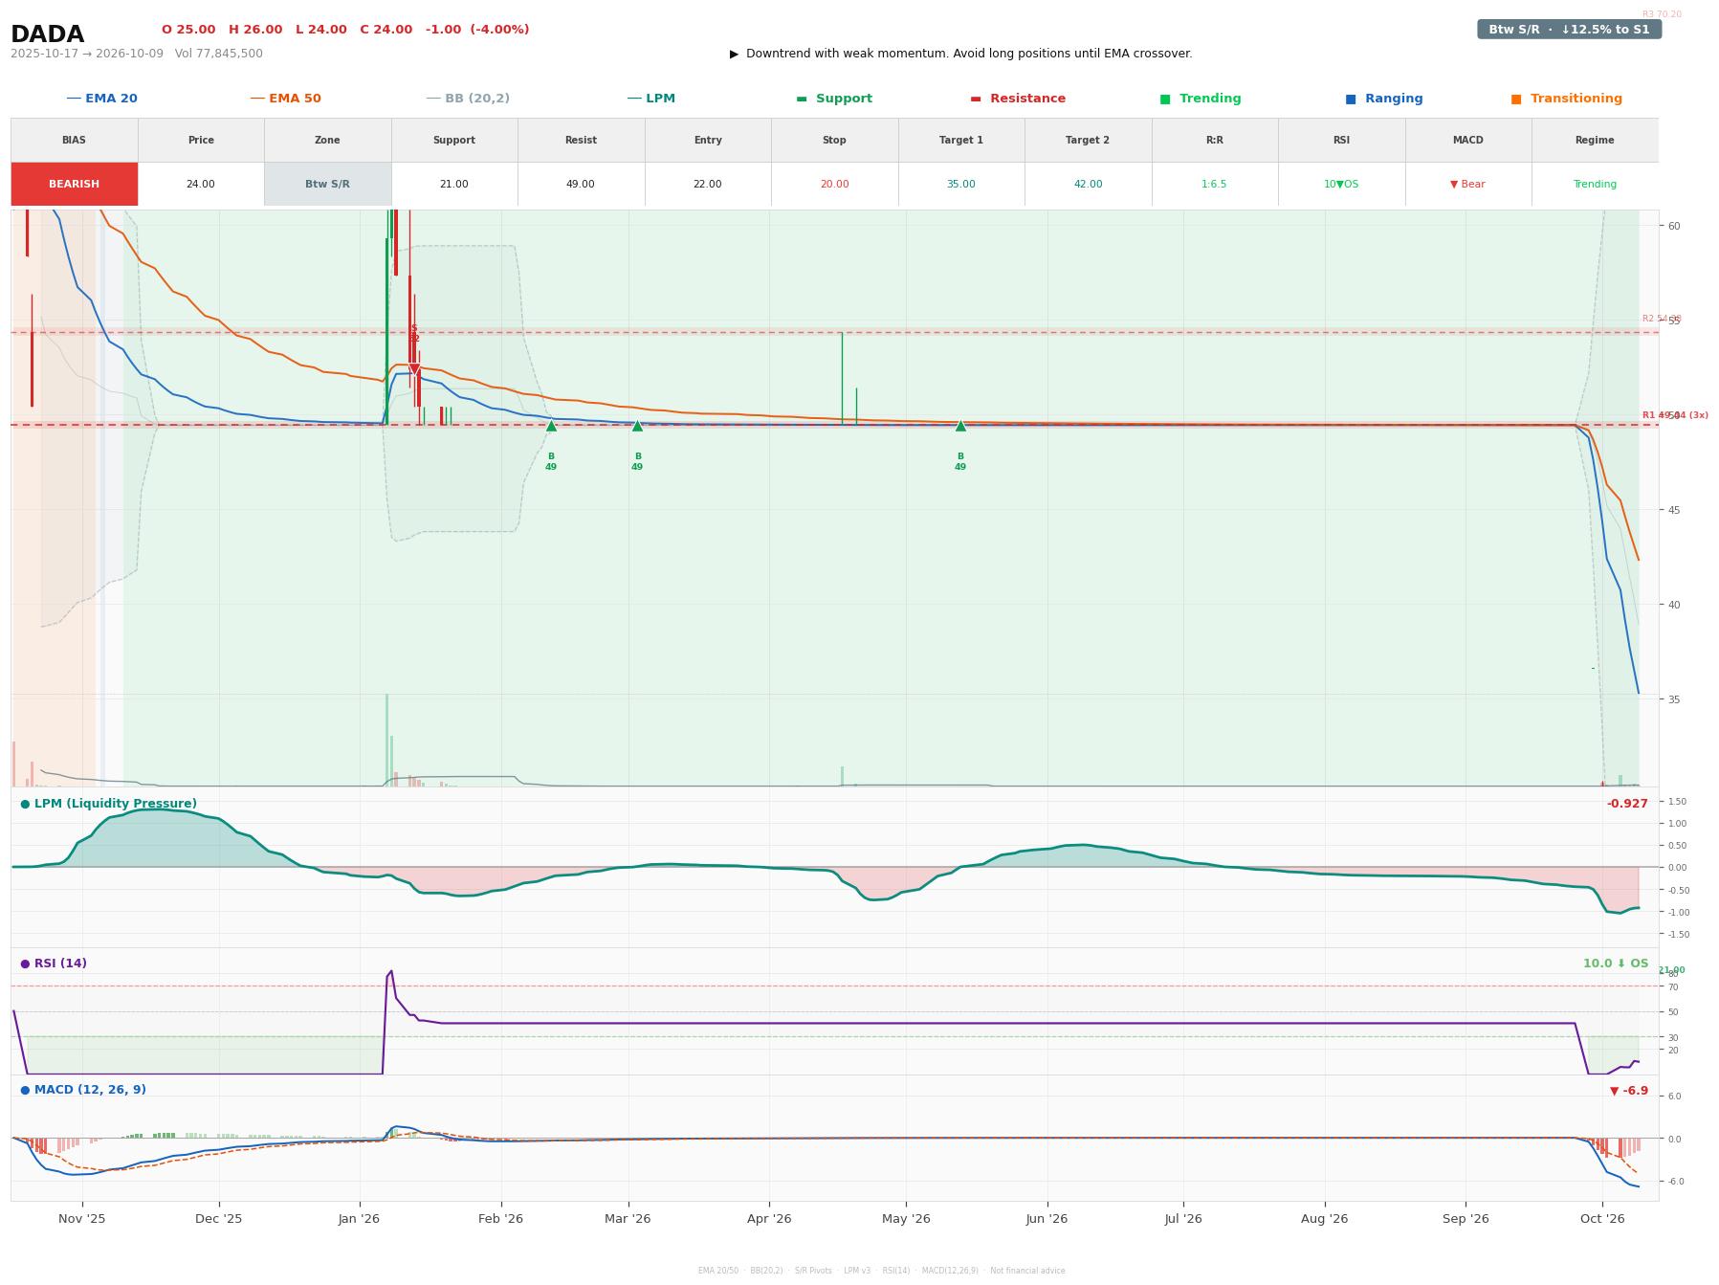
Task: Click the buy triangle marker in mid May
Action: pyautogui.click(x=960, y=426)
